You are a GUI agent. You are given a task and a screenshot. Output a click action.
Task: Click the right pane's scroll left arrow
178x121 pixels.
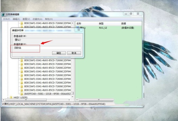pos(77,100)
